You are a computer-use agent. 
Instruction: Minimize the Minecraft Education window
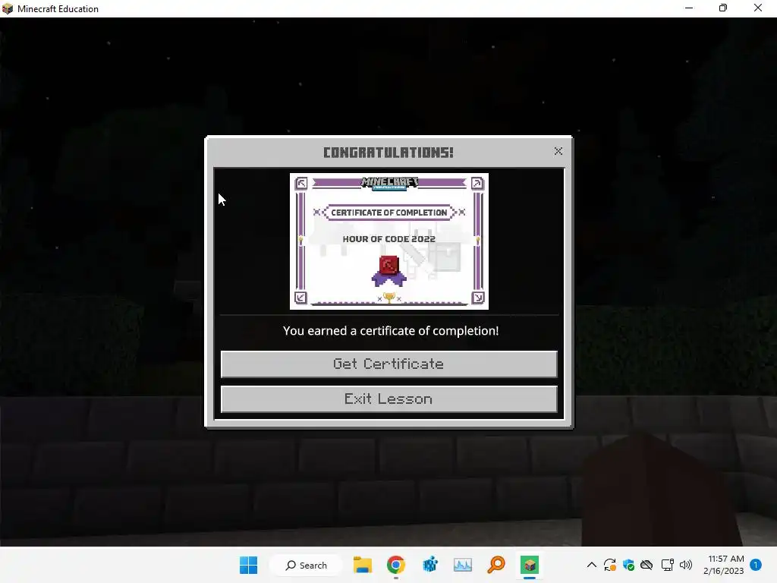click(x=689, y=8)
